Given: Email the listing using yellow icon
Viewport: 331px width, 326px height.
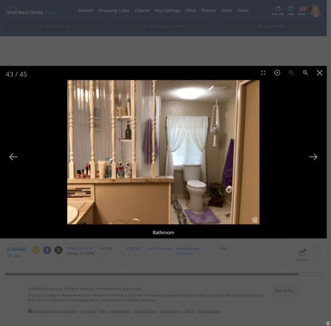Looking at the screenshot, I should pyautogui.click(x=36, y=250).
